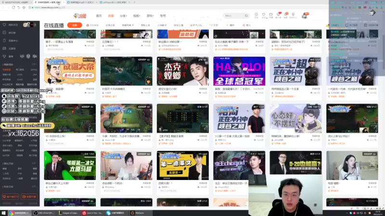This screenshot has width=385, height=216.
Task: Open 太原马超 green stream thumbnail
Action: (x=70, y=165)
